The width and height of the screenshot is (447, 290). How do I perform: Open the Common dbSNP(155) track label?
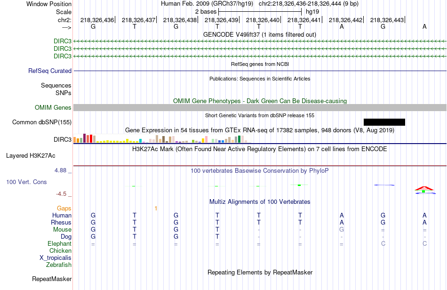[x=42, y=122]
